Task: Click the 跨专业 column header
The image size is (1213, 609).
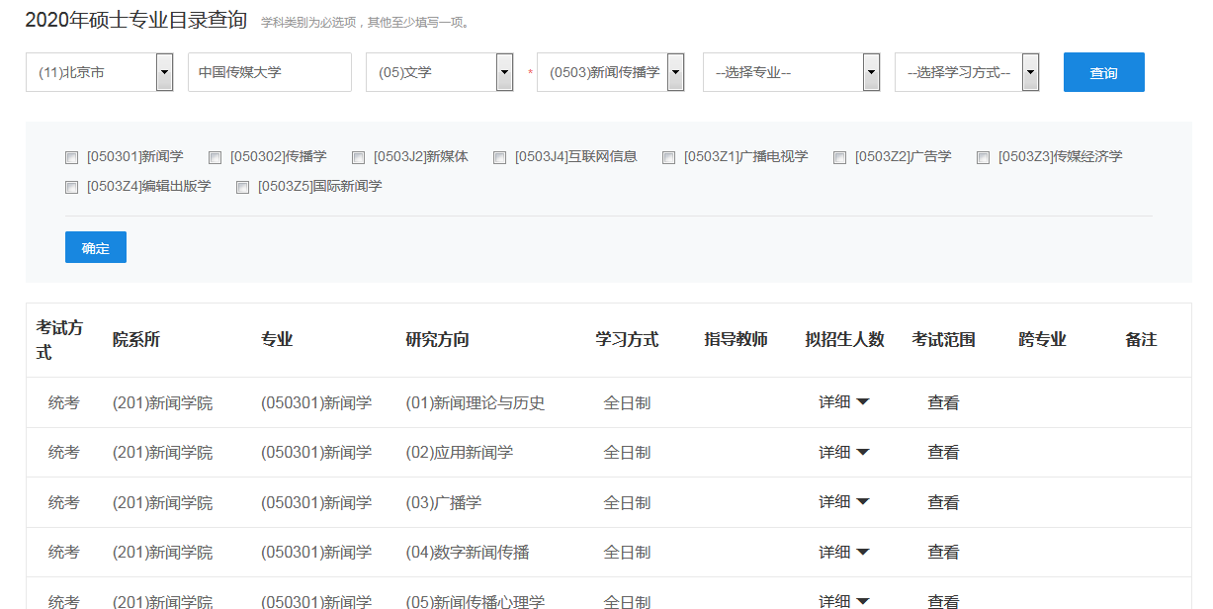Action: point(1042,340)
